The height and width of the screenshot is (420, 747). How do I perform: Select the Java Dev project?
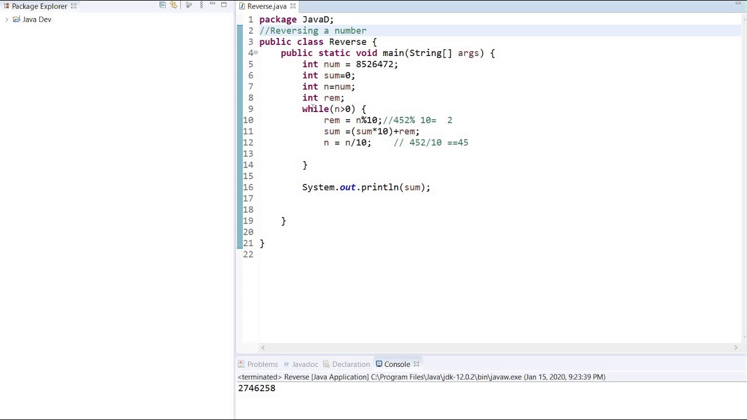37,19
